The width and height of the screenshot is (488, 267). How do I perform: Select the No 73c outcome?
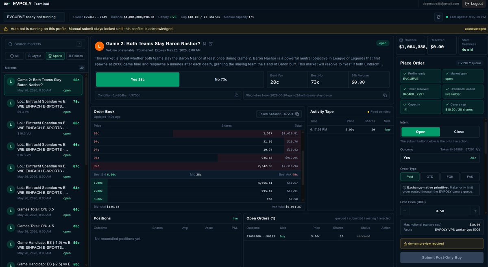click(x=221, y=80)
